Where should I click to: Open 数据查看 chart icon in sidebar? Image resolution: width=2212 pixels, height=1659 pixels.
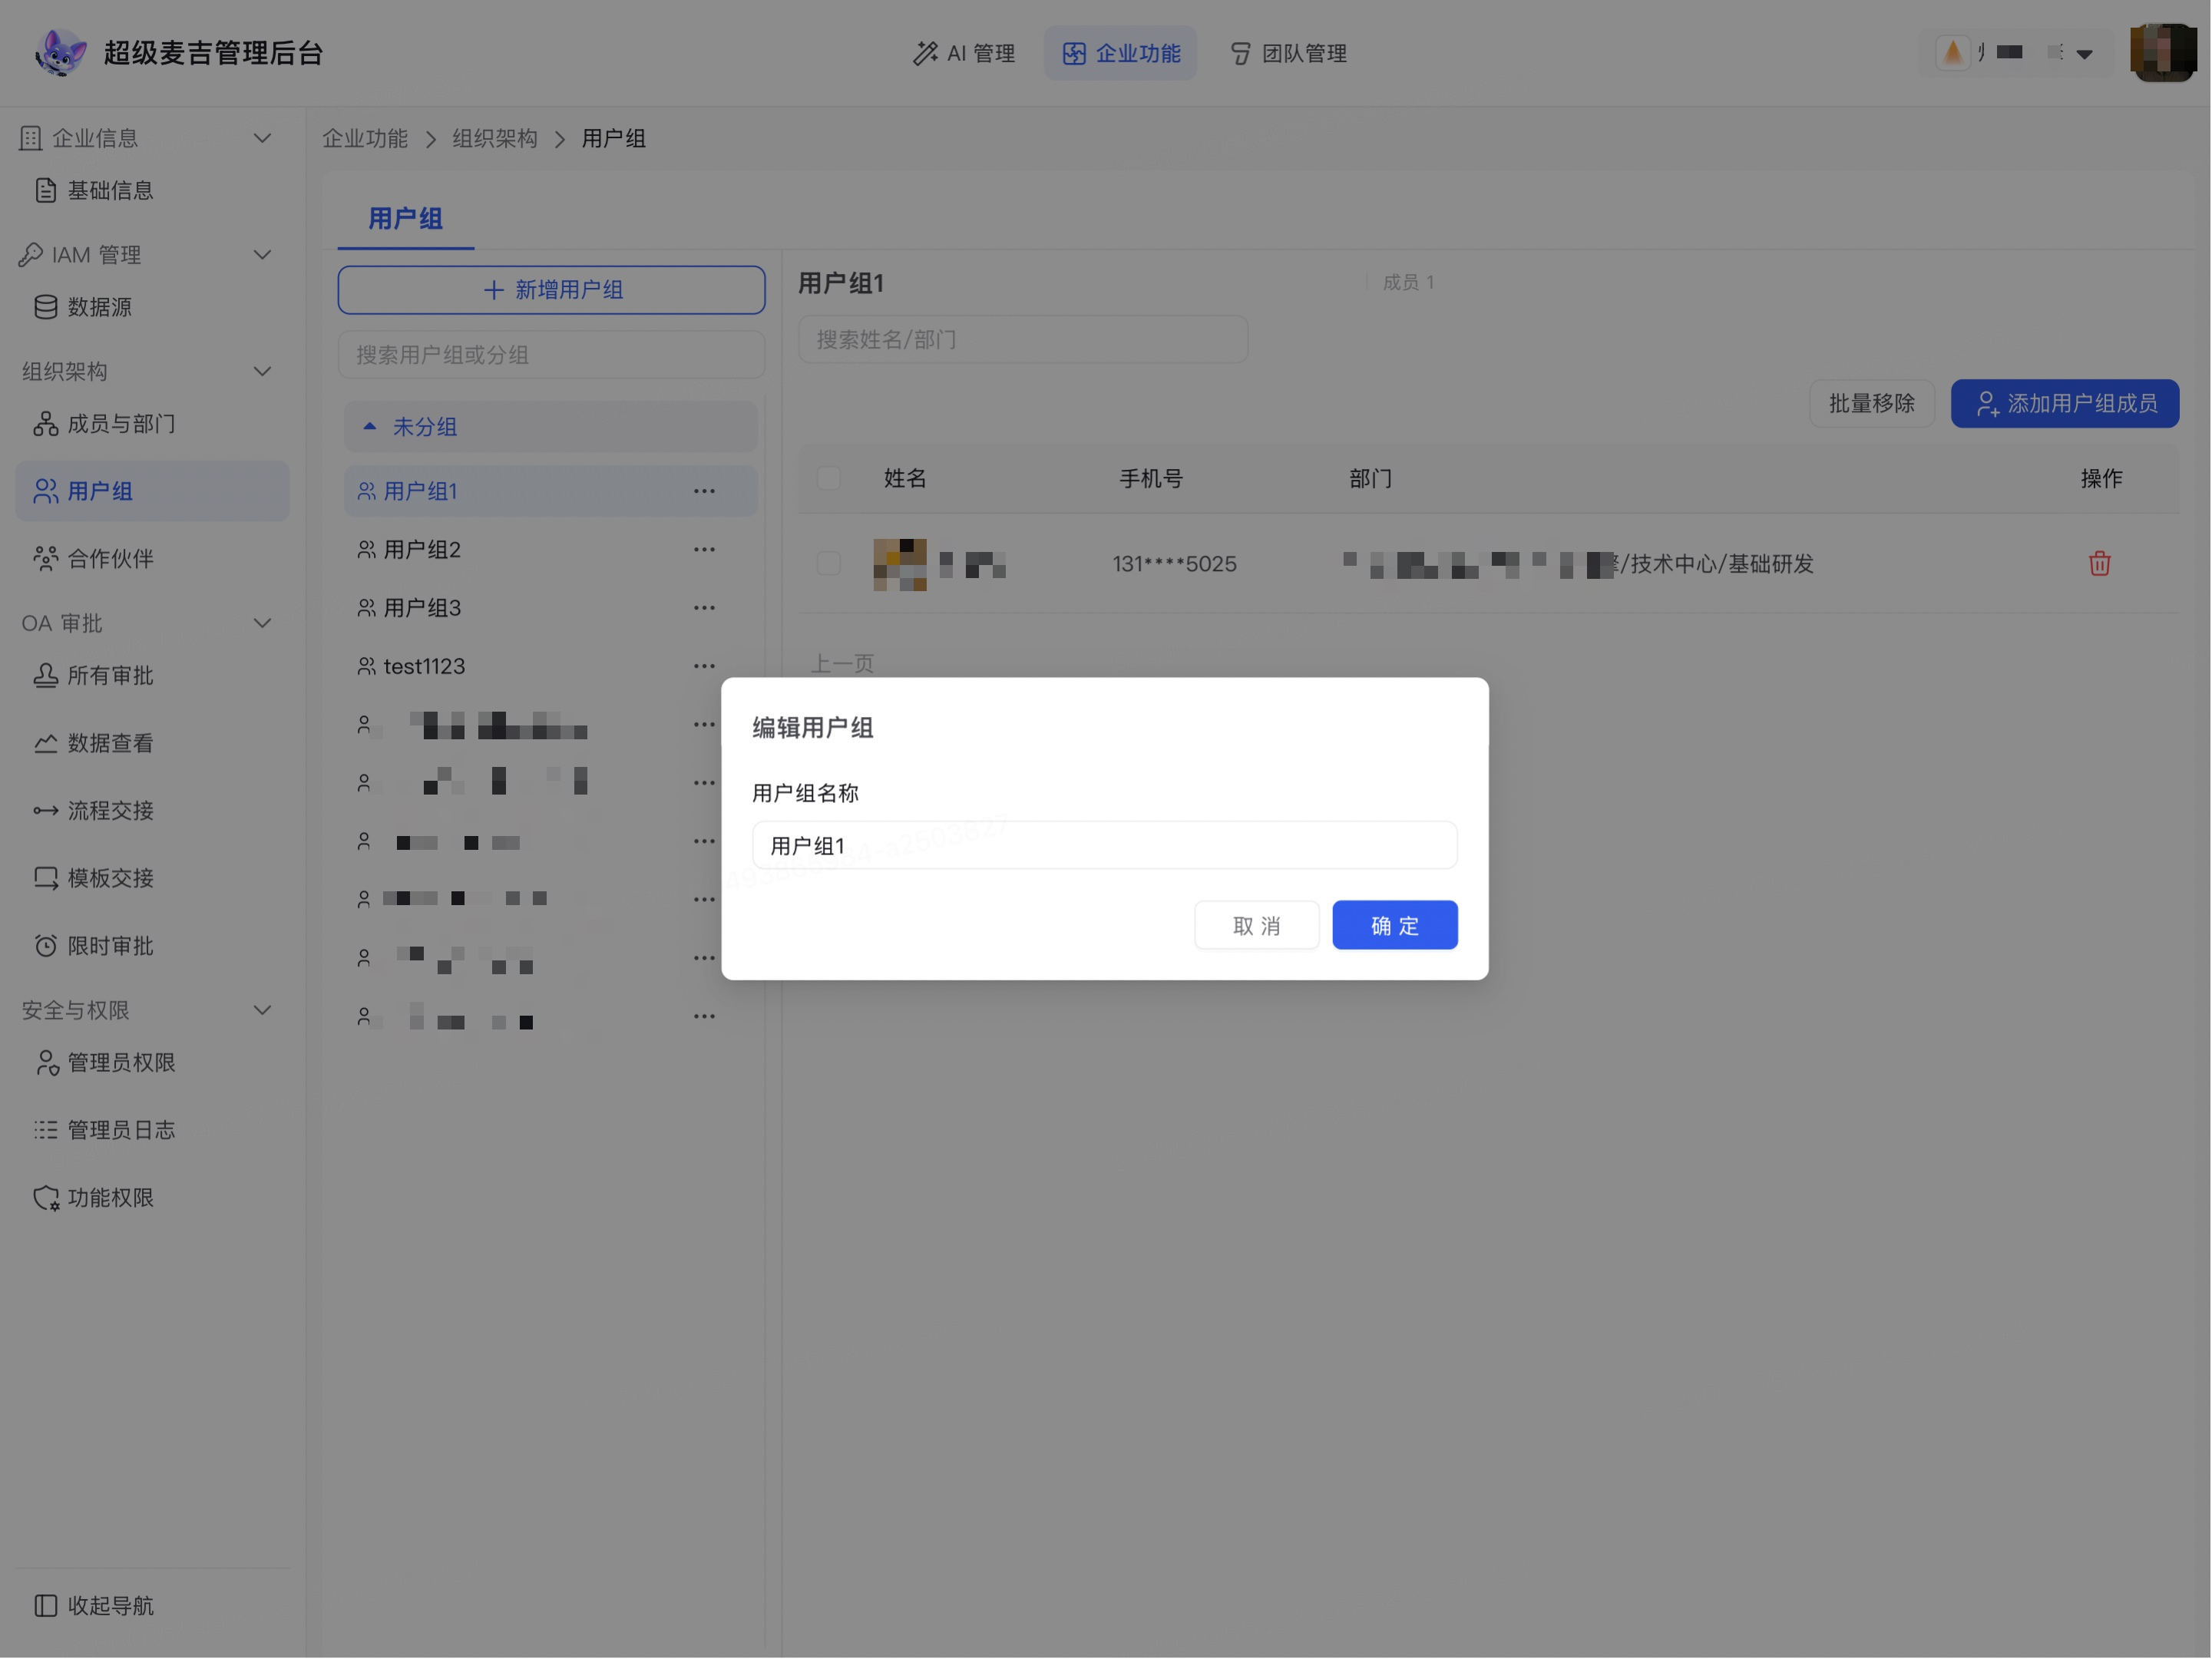pos(46,743)
